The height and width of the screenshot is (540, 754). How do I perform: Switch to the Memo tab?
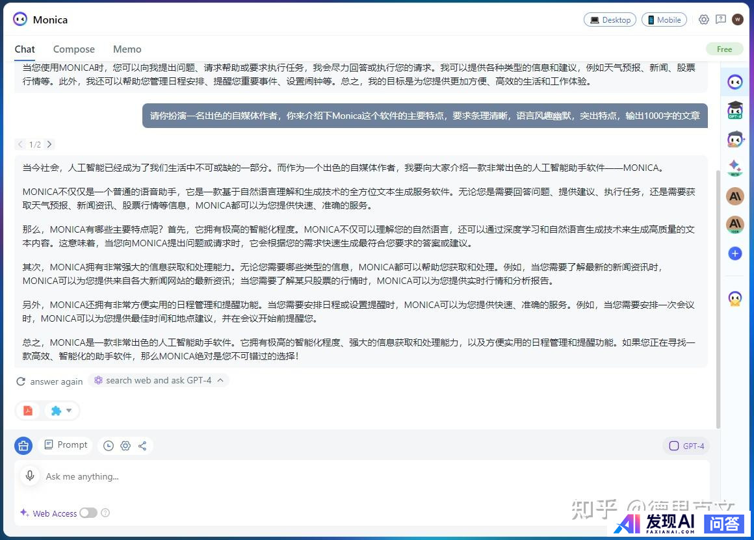pyautogui.click(x=127, y=49)
